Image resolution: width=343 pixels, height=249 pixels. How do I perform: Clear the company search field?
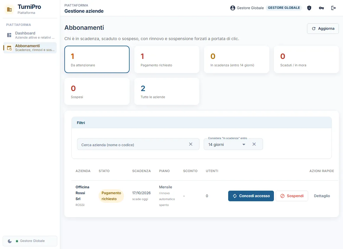pos(191,144)
